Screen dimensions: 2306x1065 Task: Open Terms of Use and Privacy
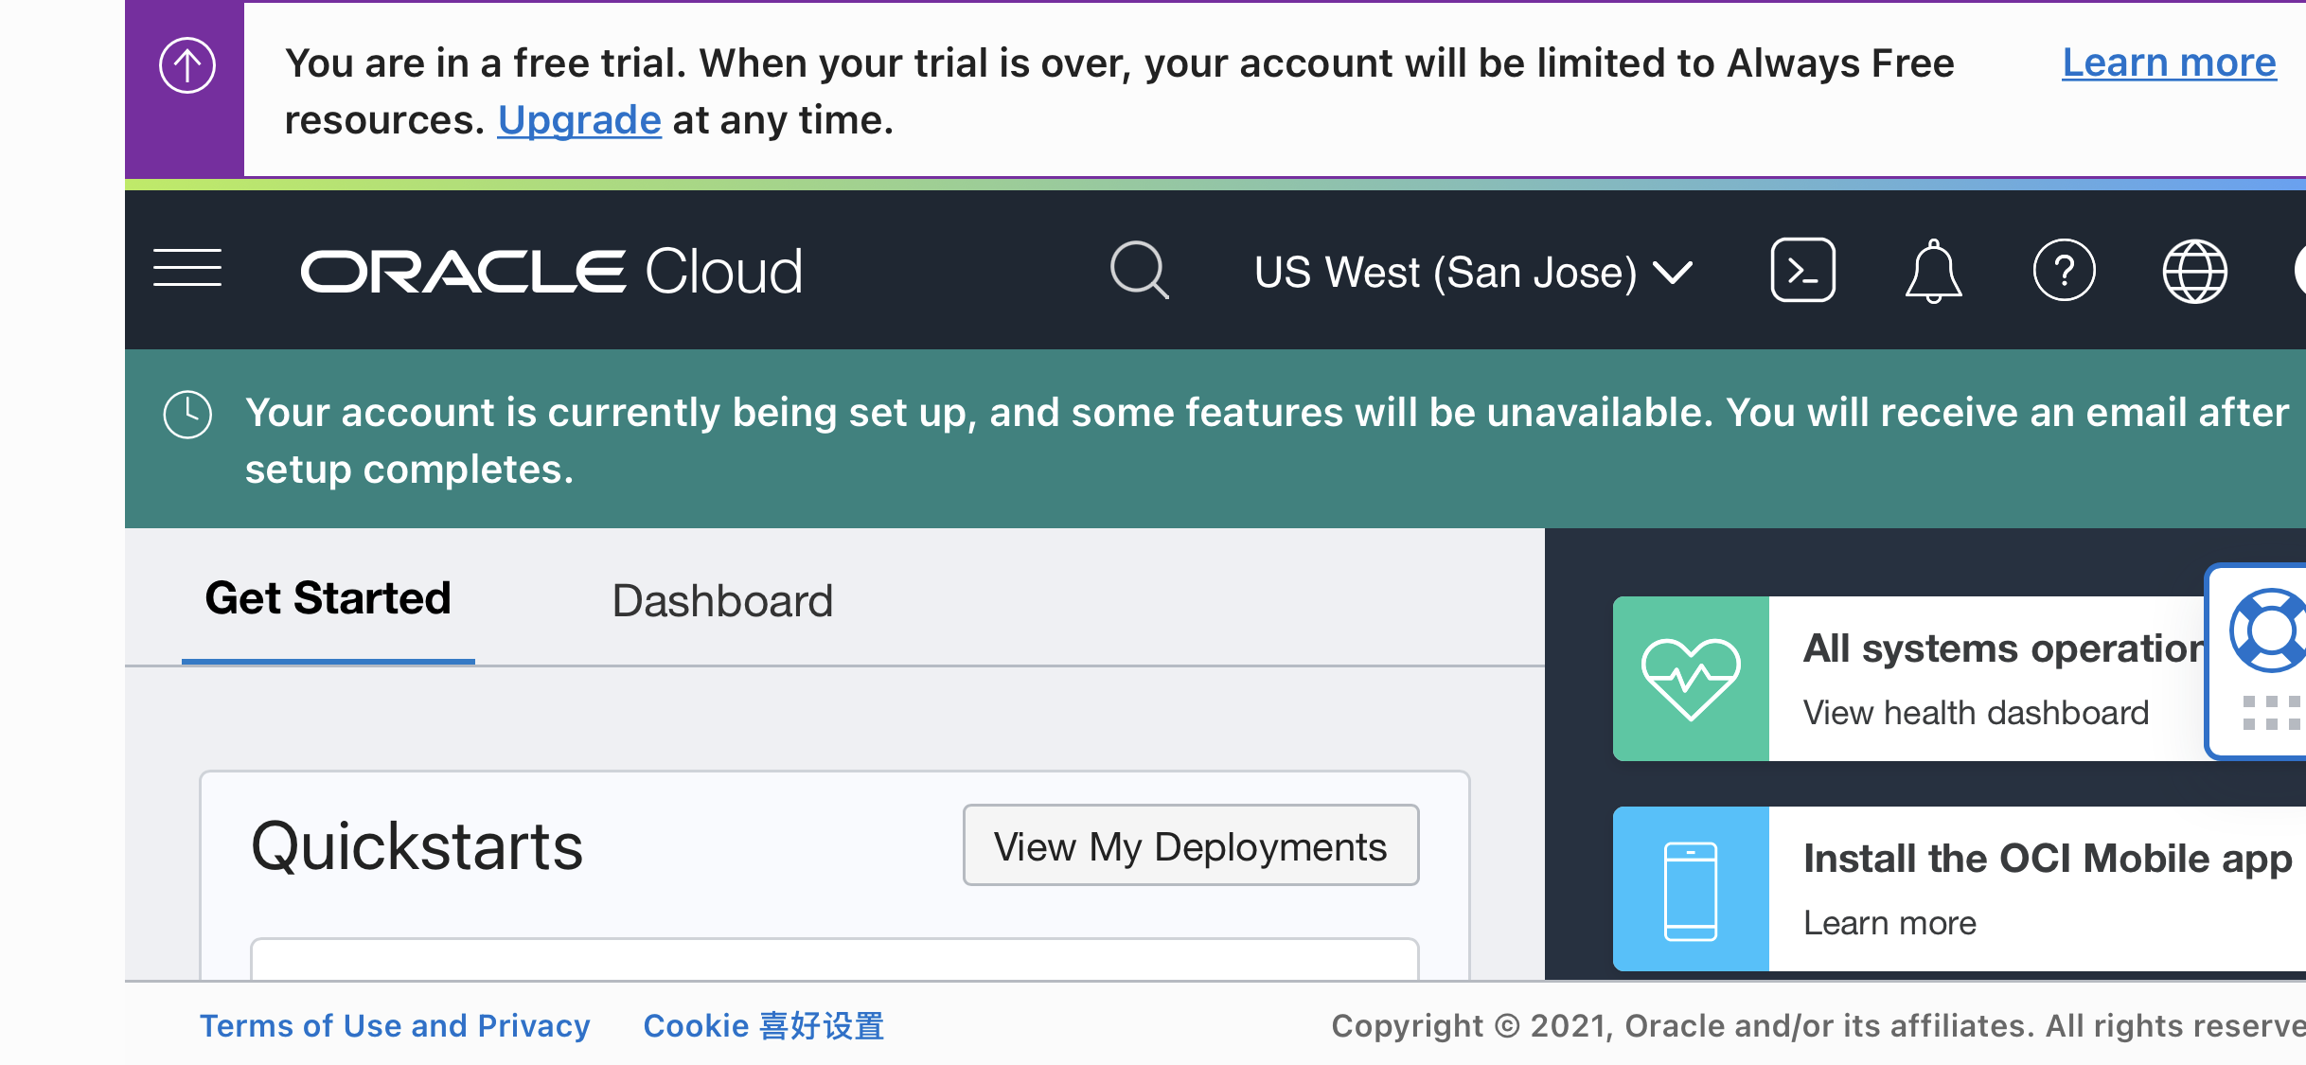click(395, 1026)
